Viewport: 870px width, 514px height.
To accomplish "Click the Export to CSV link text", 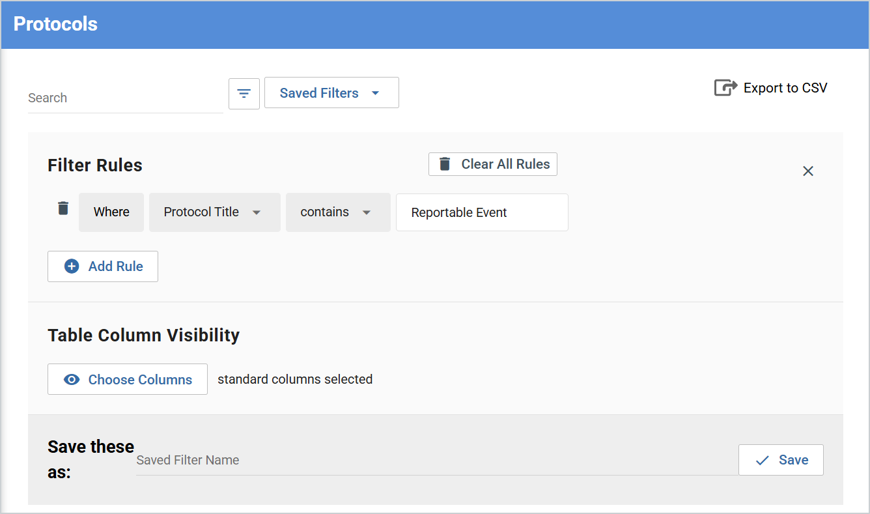I will [x=785, y=88].
